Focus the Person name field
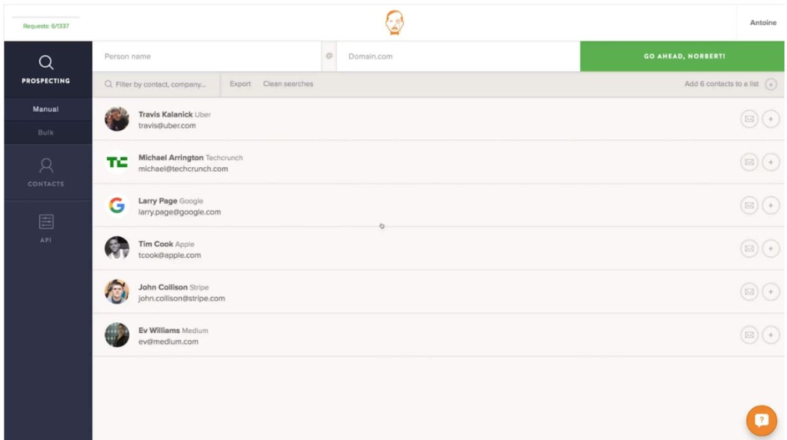Viewport: 787px width, 440px height. coord(207,57)
